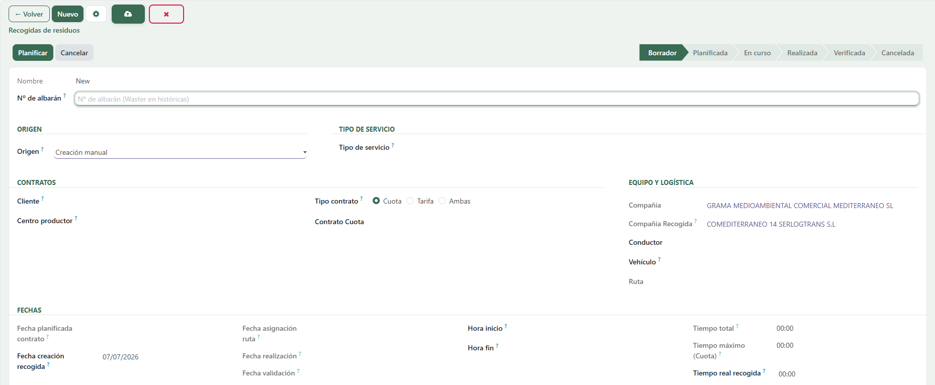The image size is (935, 385).
Task: Open help tooltip beside Tipo de servicio
Action: (393, 145)
